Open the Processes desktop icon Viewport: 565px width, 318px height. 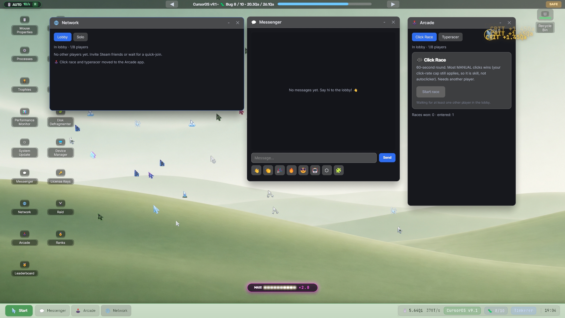[x=25, y=54]
